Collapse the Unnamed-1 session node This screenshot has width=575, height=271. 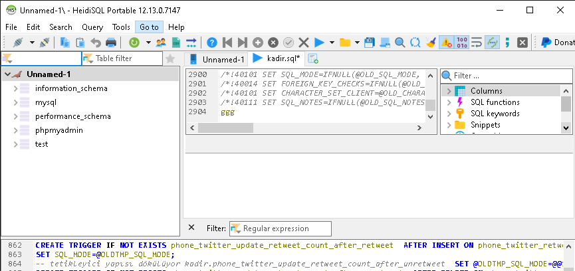pos(7,74)
